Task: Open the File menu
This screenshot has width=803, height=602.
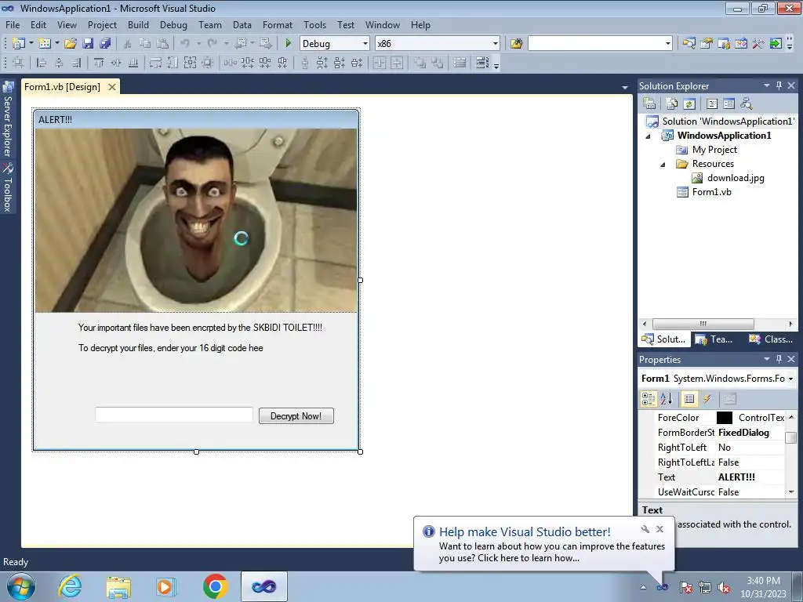Action: [x=13, y=24]
